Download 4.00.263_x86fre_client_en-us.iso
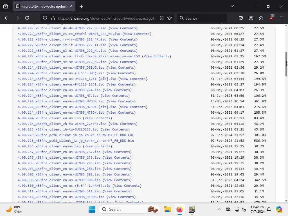Viewport: 288px width, 216px height. [49, 146]
